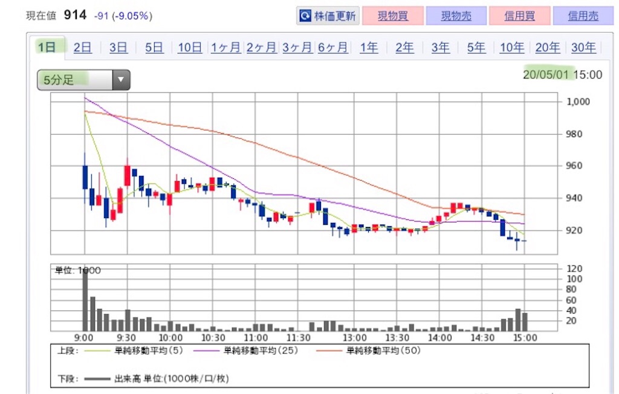Click the 13:00 time axis label
Viewport: 619px width, 394px height.
tap(354, 338)
